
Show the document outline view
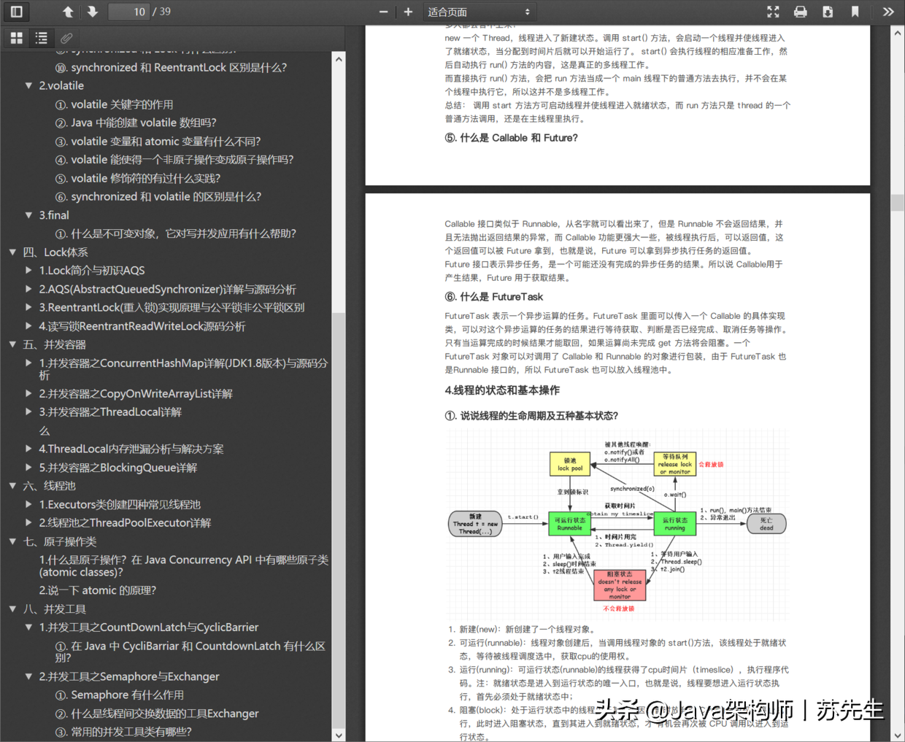click(41, 38)
